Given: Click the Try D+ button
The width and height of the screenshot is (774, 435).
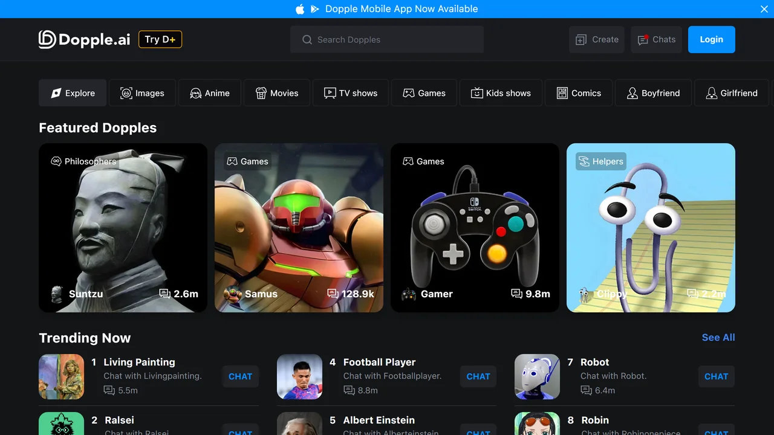Looking at the screenshot, I should click(160, 39).
